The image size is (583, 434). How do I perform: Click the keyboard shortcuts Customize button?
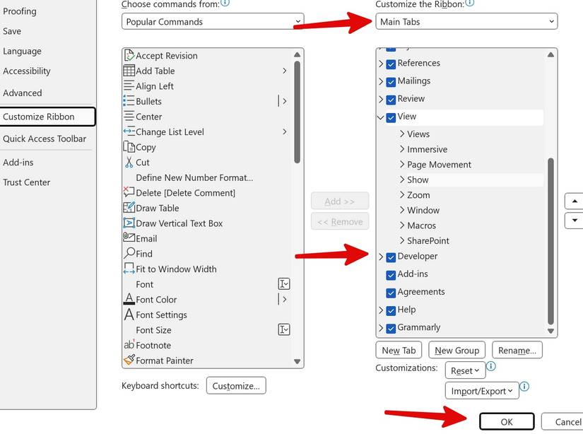tap(236, 386)
